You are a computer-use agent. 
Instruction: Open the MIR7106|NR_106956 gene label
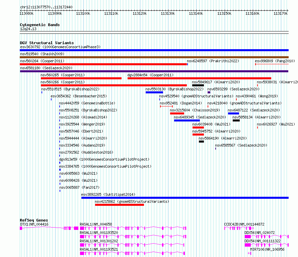tap(268, 249)
